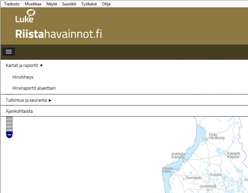248x193 pixels.
Task: Open Hirviraportit alueittain link
Action: click(34, 88)
